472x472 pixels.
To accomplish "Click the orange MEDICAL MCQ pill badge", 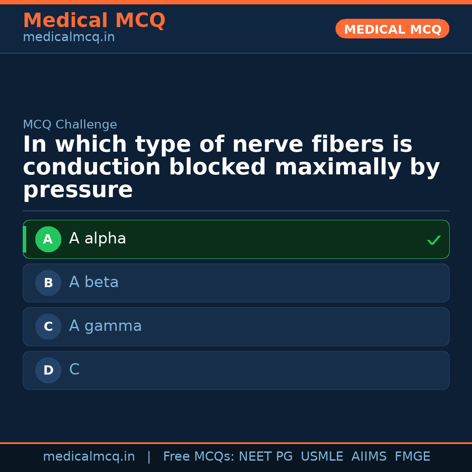I will [x=392, y=29].
